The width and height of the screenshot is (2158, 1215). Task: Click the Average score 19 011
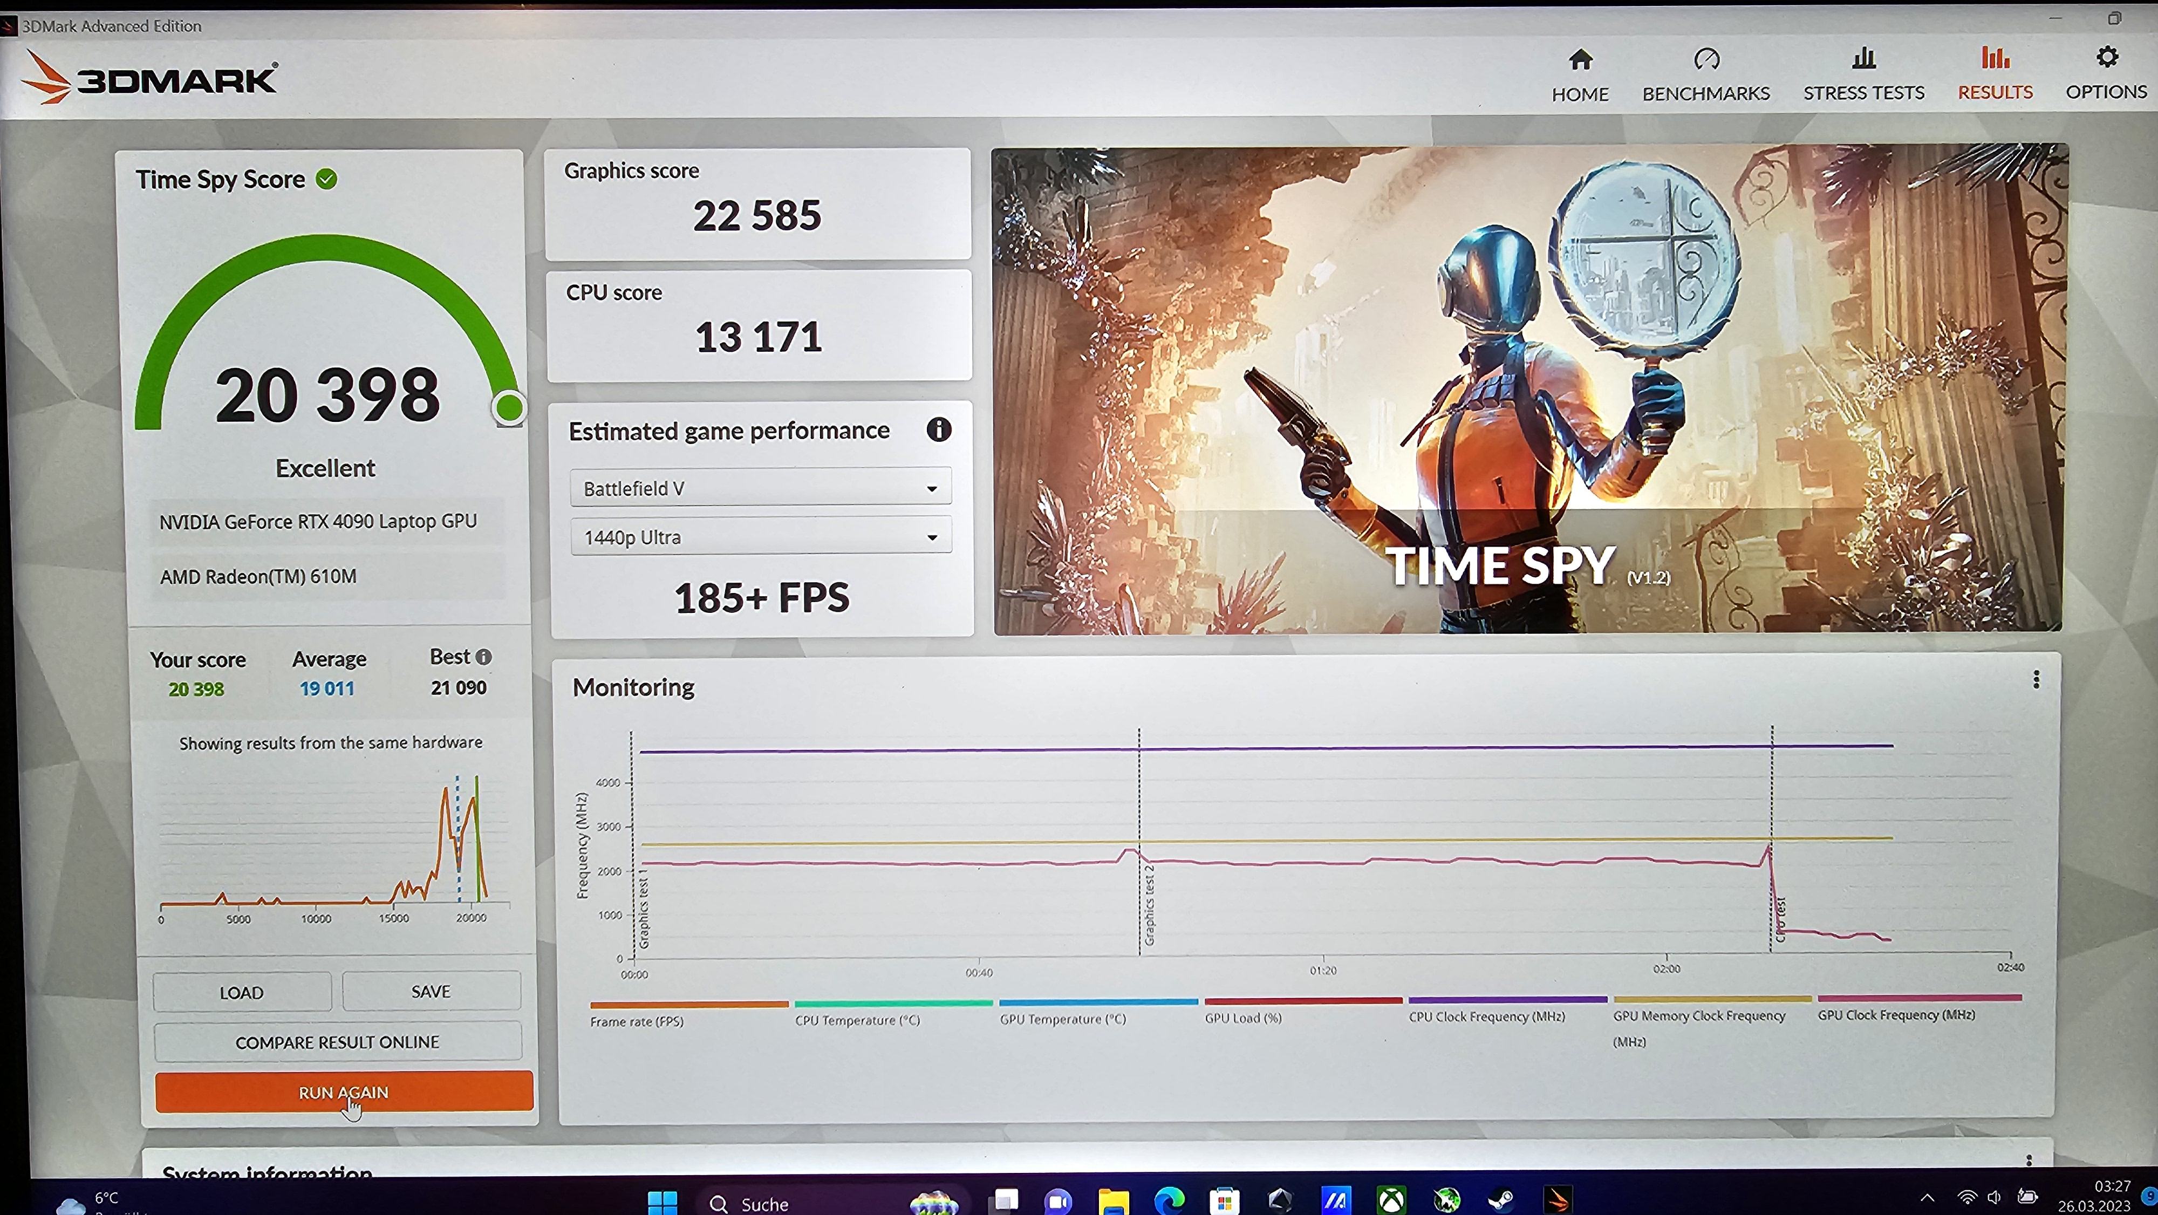coord(327,688)
